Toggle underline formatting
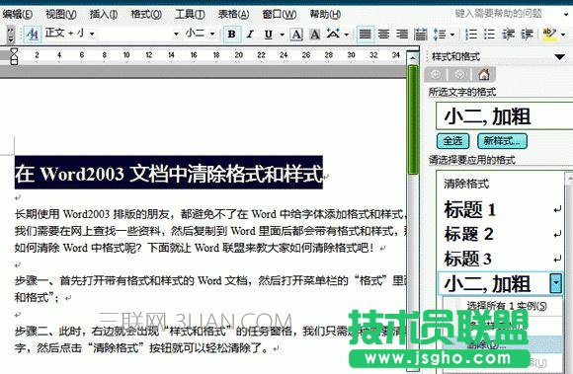Image resolution: width=573 pixels, height=374 pixels. (269, 35)
